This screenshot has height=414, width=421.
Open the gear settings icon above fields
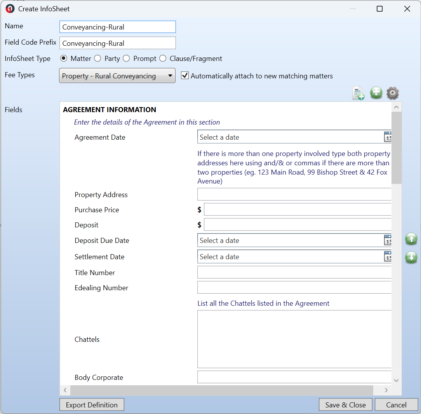pyautogui.click(x=393, y=93)
